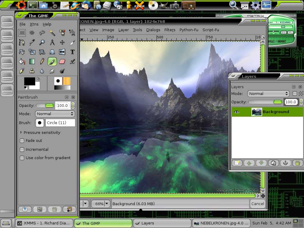The width and height of the screenshot is (304, 228).
Task: Open the Filters menu
Action: point(170,30)
